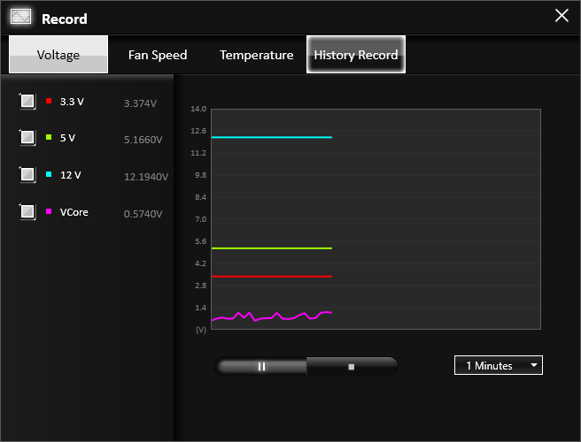Toggle the 3.3 V checkbox
Screen dimensions: 581x442
pos(27,101)
